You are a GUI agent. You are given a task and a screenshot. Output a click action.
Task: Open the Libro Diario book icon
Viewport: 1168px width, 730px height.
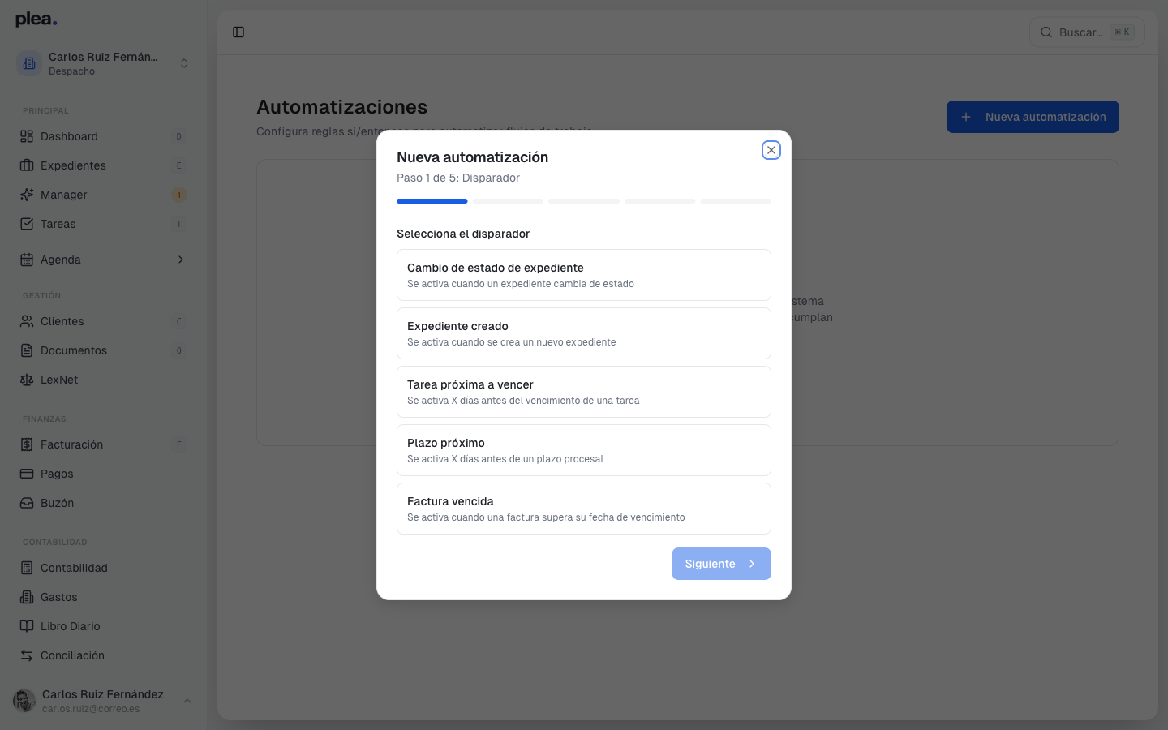pyautogui.click(x=28, y=626)
